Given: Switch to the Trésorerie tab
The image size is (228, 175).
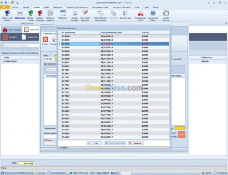Looking at the screenshot, I should pos(57,7).
